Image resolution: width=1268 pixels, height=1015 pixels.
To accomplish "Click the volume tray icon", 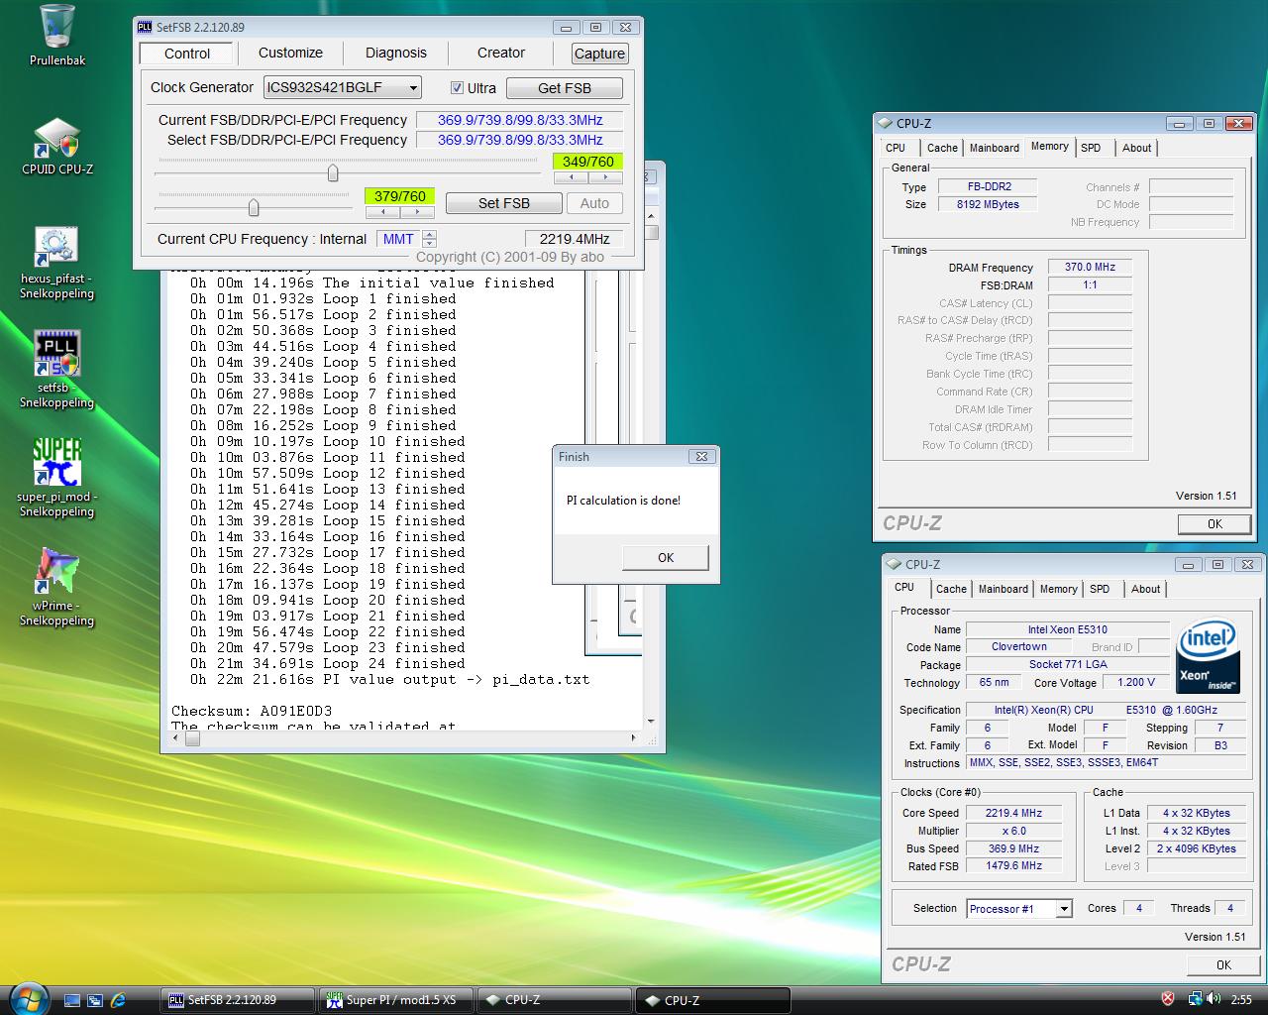I will click(1213, 999).
